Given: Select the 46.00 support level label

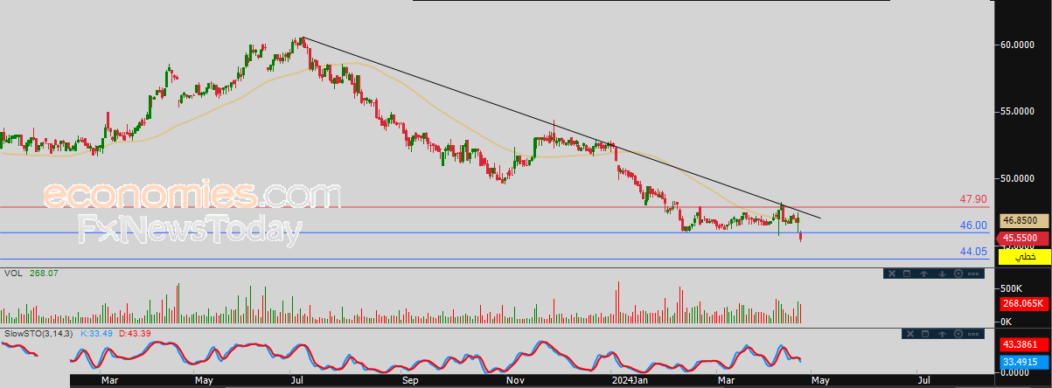Looking at the screenshot, I should [x=972, y=225].
